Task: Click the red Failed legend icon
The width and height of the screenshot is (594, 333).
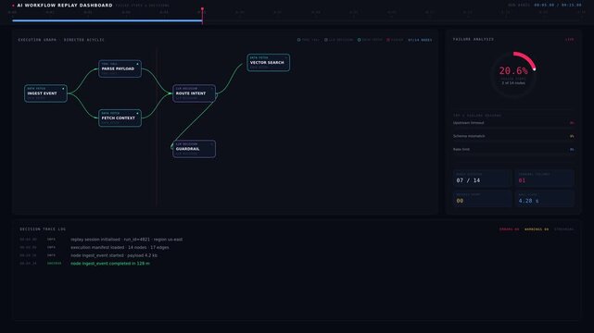Action: click(x=388, y=40)
